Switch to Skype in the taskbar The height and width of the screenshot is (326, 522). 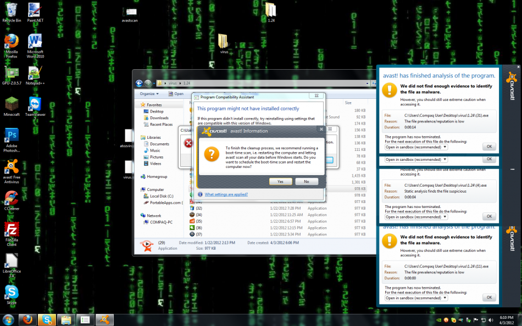pos(47,320)
